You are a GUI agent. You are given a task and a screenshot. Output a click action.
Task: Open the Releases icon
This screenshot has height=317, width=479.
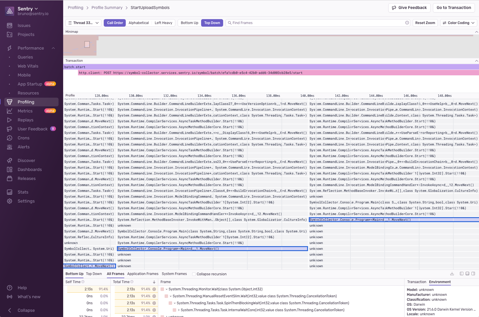pyautogui.click(x=10, y=178)
